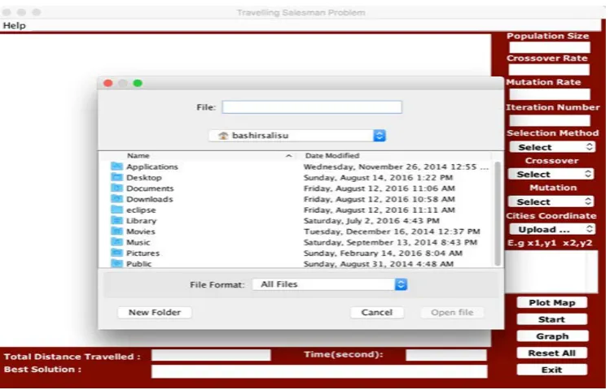Select the eclipse row name text

pos(141,210)
